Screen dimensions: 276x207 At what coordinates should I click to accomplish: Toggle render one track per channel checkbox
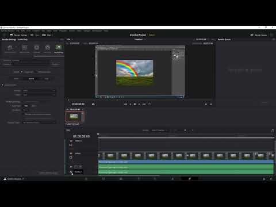click(24, 114)
